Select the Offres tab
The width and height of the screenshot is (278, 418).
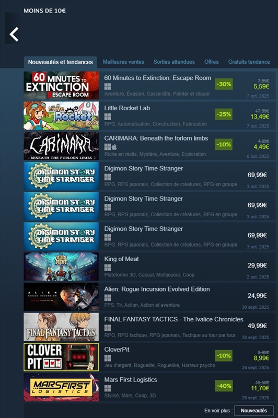tap(211, 62)
